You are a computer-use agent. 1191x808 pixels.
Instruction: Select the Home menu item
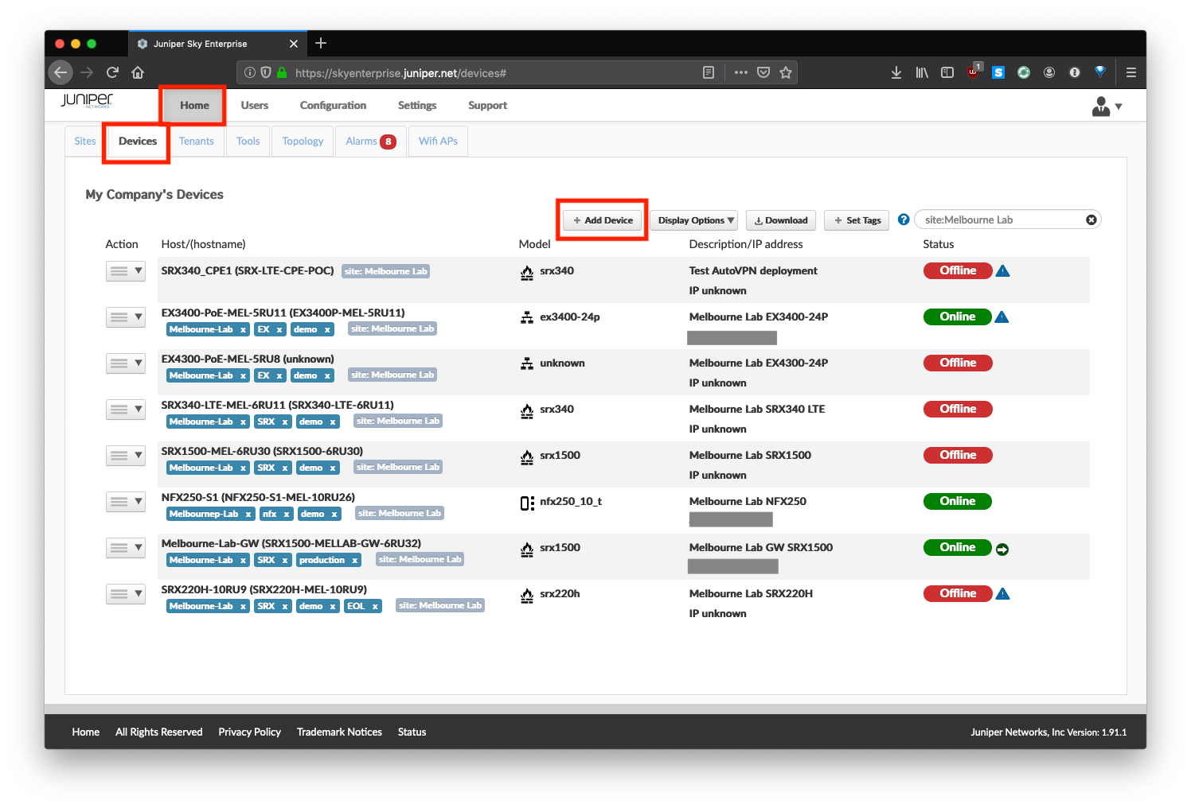[194, 105]
